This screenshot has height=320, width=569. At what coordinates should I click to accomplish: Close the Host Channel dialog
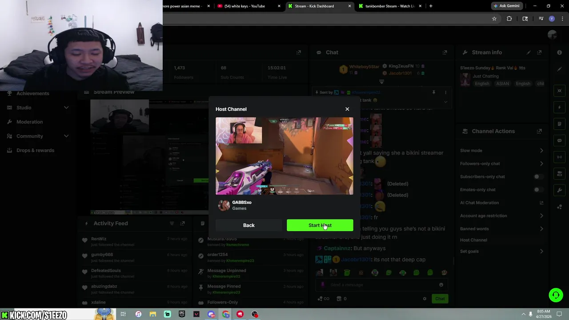(347, 109)
